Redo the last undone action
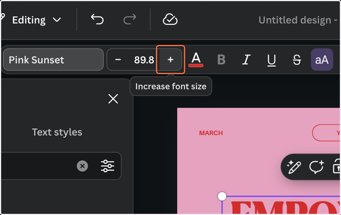341x215 pixels. pyautogui.click(x=130, y=20)
